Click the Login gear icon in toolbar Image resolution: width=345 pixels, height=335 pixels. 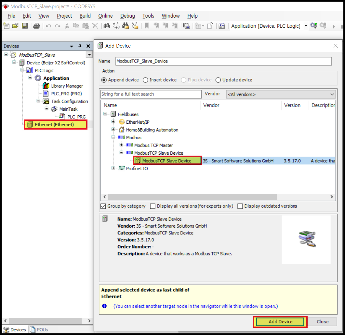point(313,26)
